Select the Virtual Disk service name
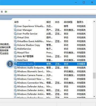The image size is (96, 106). coord(23,37)
